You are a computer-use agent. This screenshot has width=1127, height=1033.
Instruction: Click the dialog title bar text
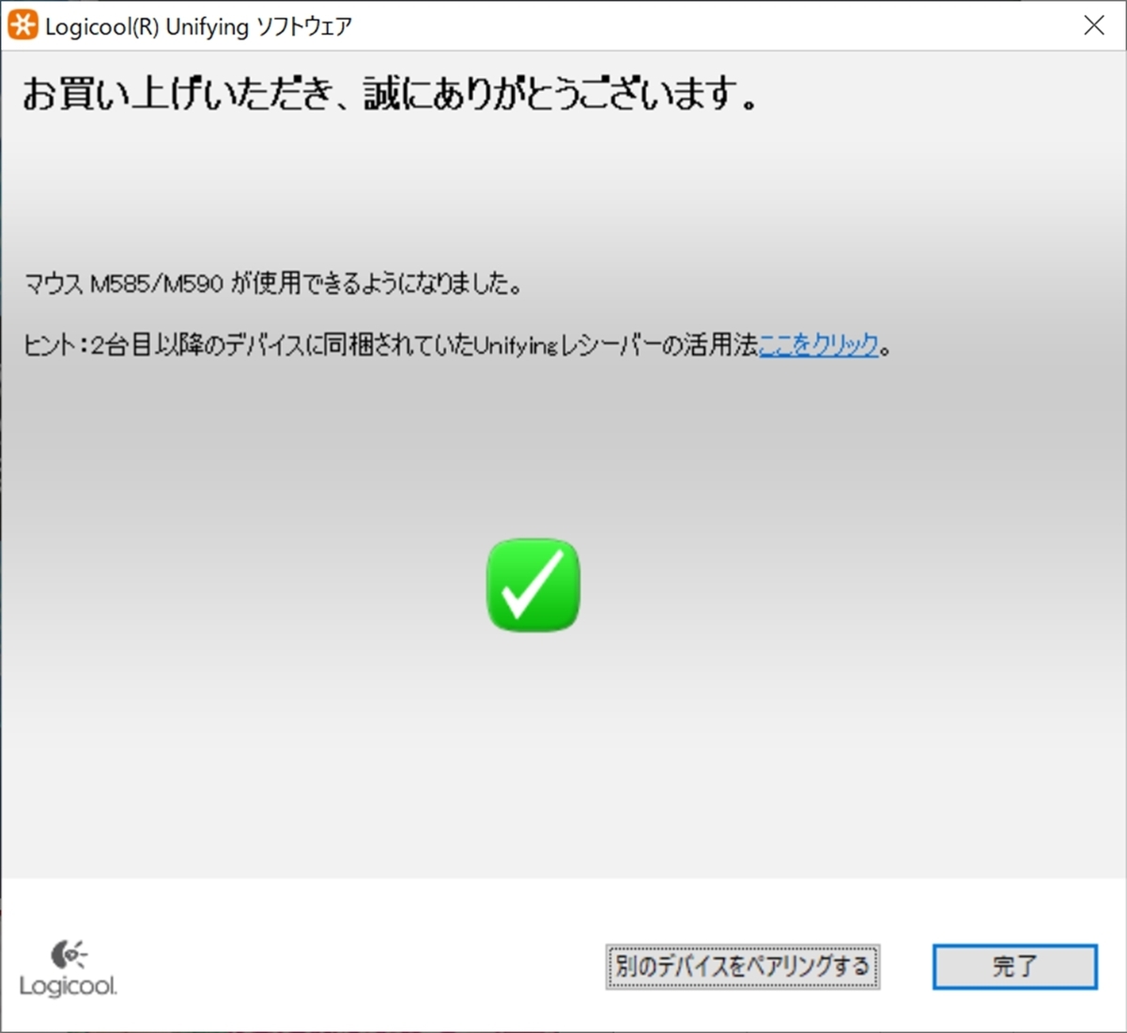coord(197,25)
